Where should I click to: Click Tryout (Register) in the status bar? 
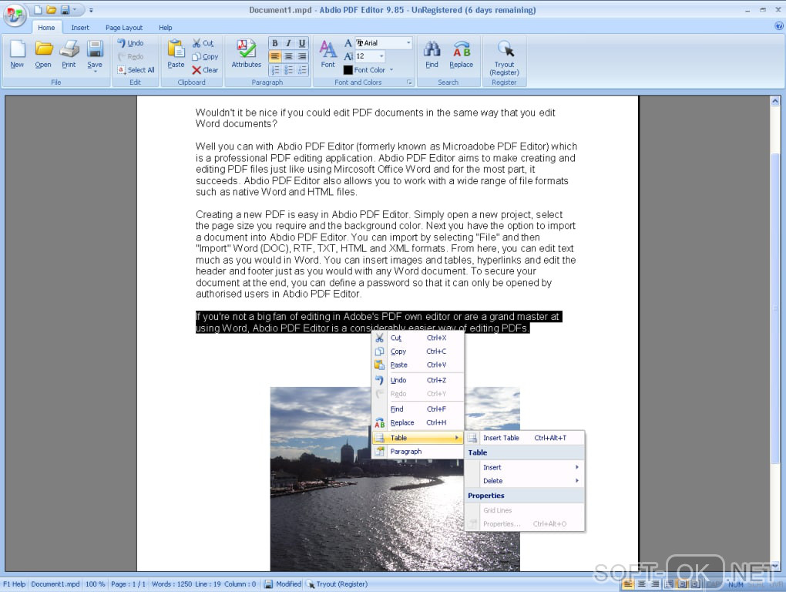tap(338, 584)
